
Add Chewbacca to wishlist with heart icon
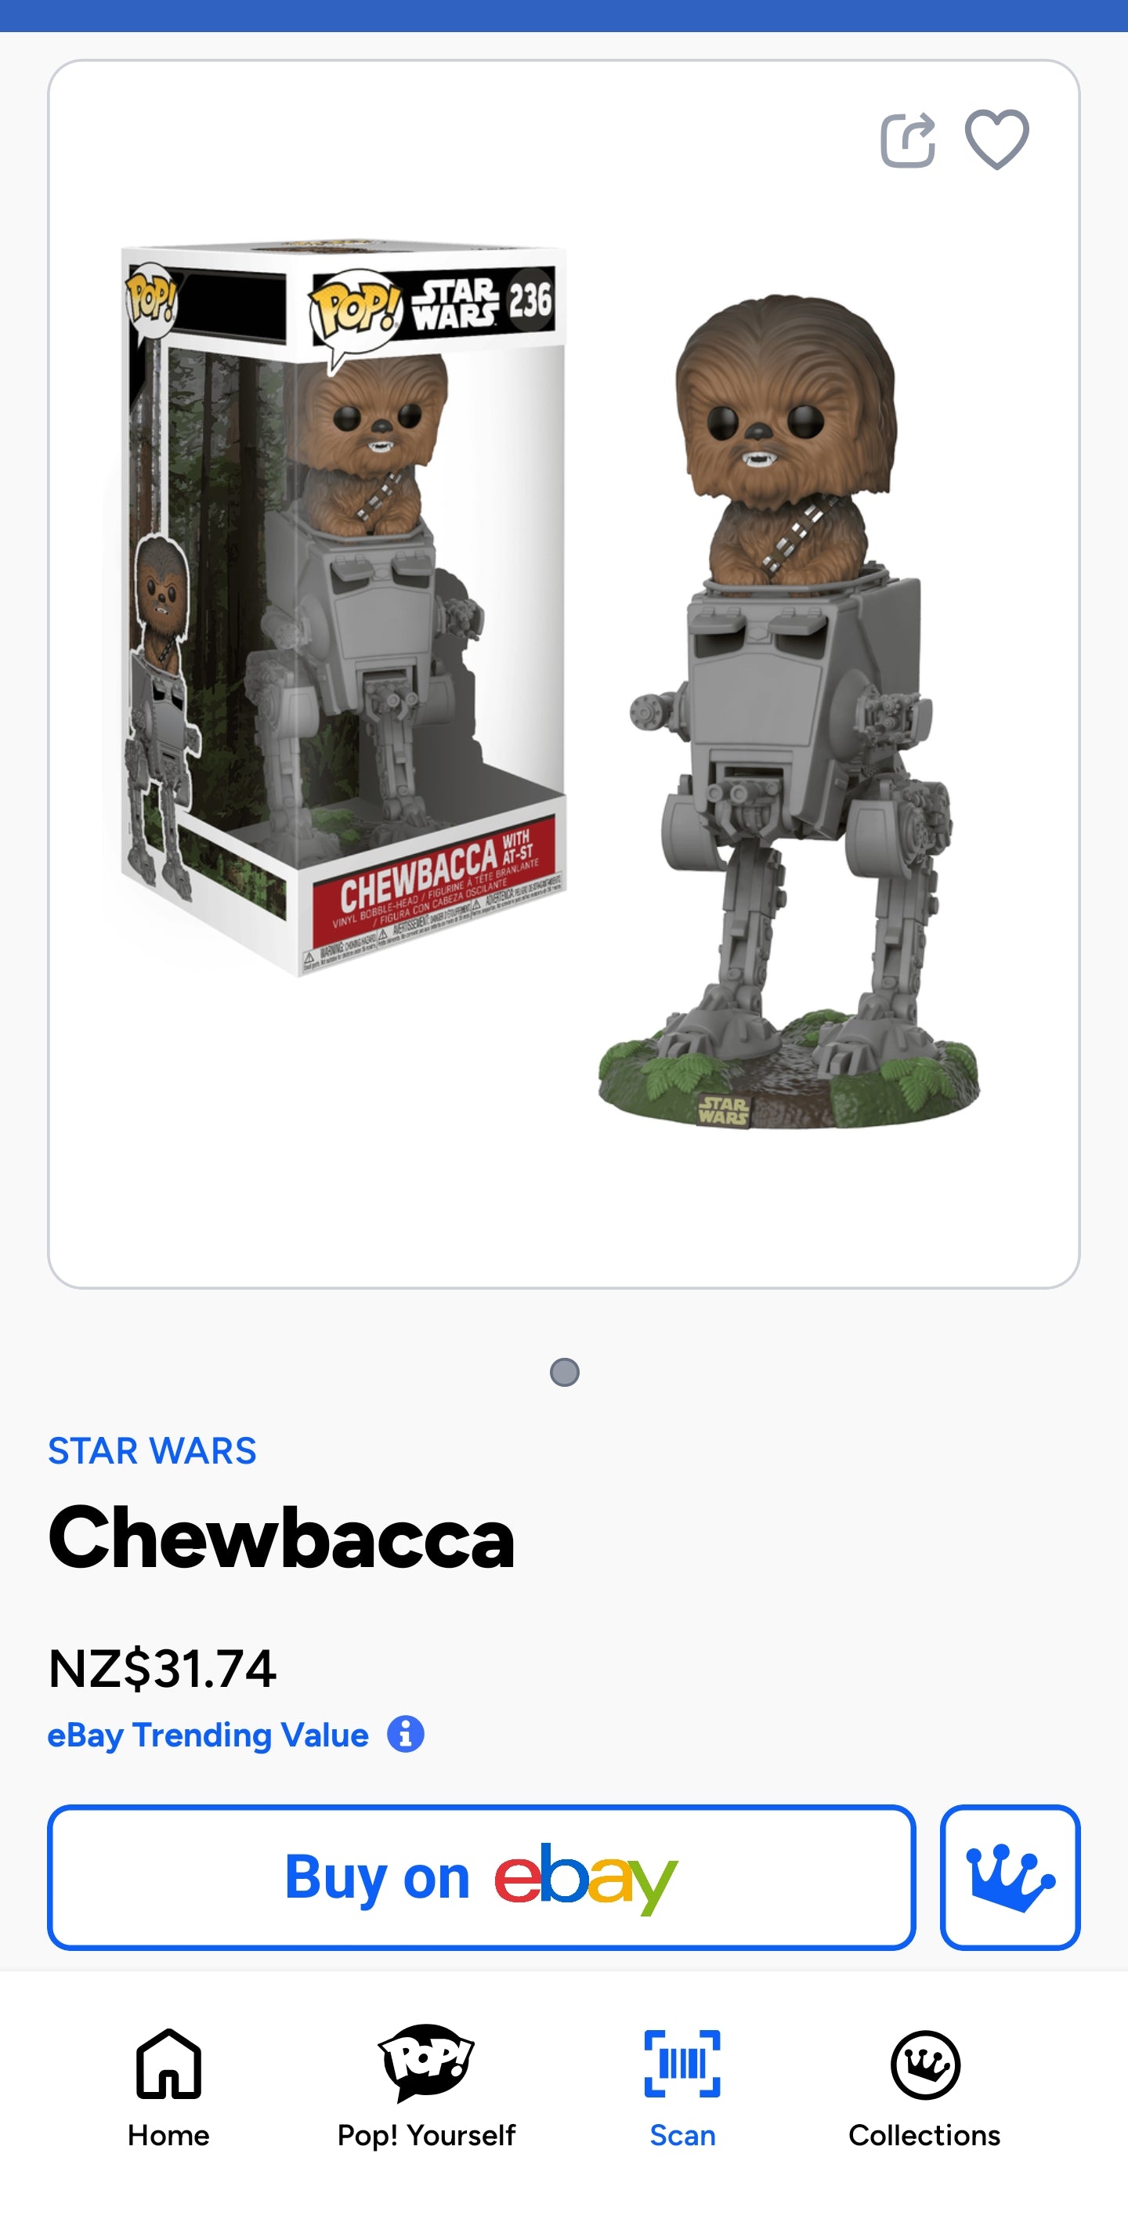coord(996,139)
